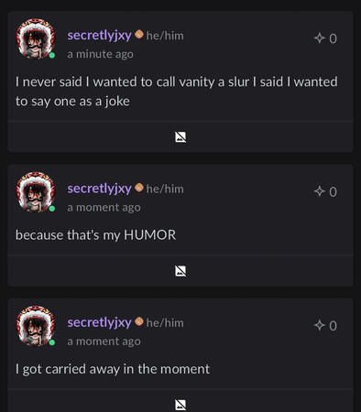Click the star icon on the 'carried away' post
This screenshot has height=412, width=361.
coord(319,325)
